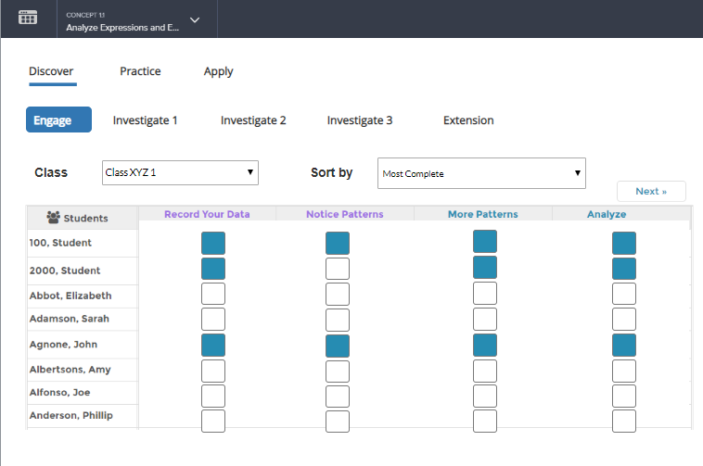Toggle Analyze box for Agnone, John
The width and height of the screenshot is (703, 466).
point(624,345)
